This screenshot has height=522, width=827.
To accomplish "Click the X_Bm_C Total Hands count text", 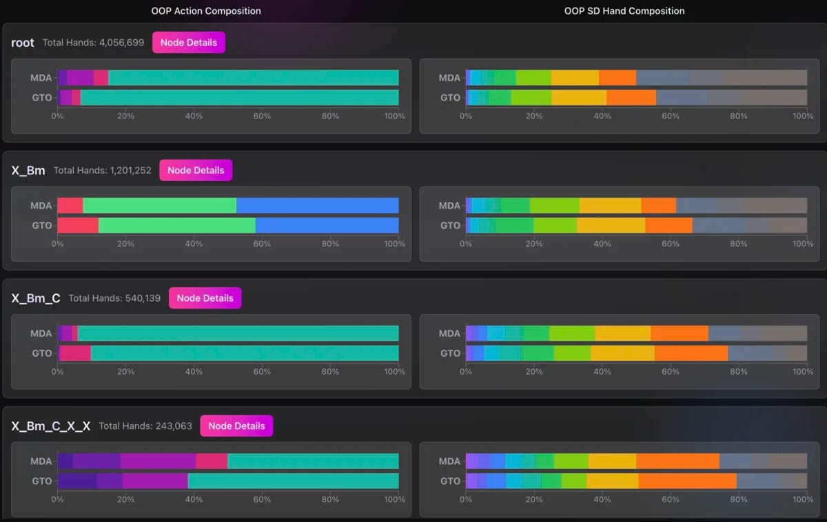I will [x=114, y=298].
